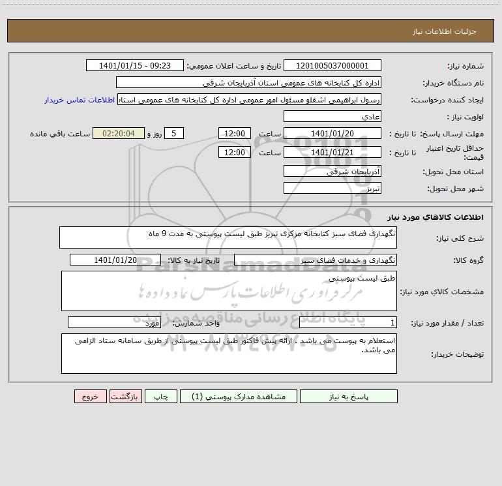The width and height of the screenshot is (502, 486).
Task: Click label 'واحد شمارش:'
Action: click(x=196, y=324)
